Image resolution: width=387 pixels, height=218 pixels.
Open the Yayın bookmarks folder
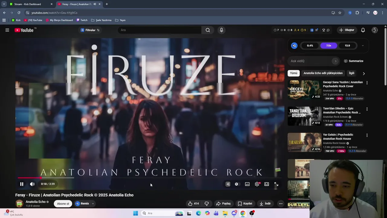[120, 20]
